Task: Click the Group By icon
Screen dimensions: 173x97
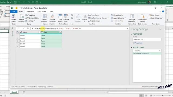Action: [85, 16]
